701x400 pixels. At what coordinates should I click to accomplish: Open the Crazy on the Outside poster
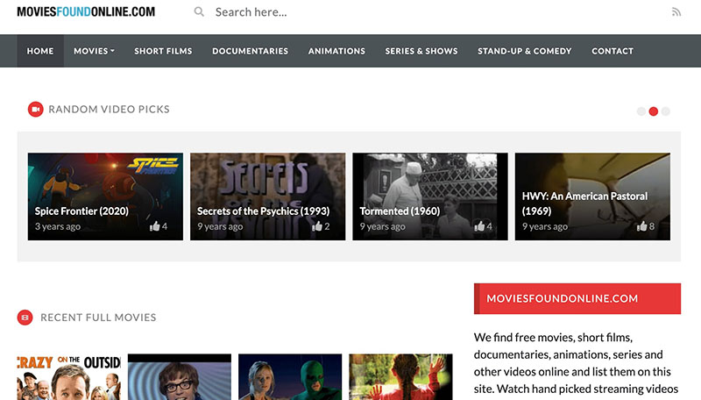[x=69, y=376]
